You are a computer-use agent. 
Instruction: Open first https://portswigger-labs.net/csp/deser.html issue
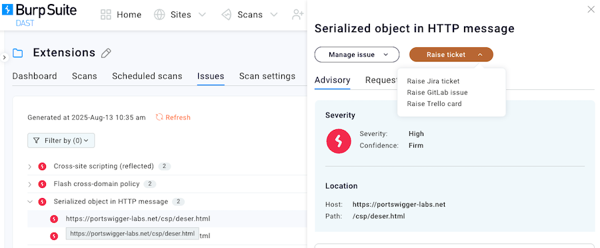point(138,219)
